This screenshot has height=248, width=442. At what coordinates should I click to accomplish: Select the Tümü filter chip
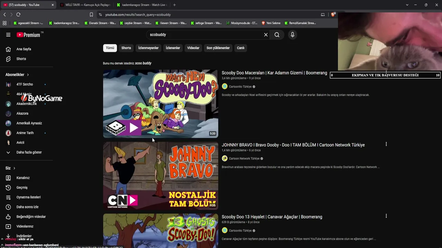(110, 48)
